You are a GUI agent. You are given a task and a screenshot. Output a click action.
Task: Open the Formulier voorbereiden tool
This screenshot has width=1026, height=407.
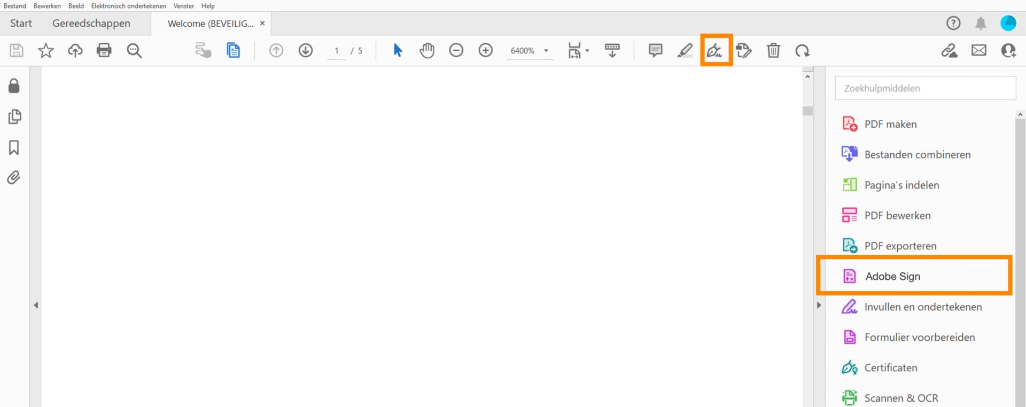click(919, 337)
